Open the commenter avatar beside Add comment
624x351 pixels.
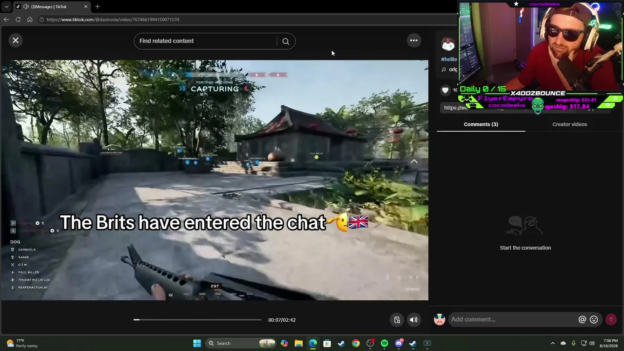[x=440, y=319]
